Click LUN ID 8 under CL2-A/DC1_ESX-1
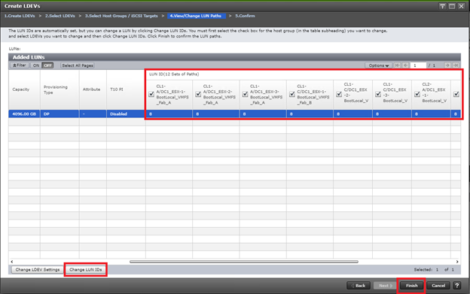This screenshot has height=294, width=470. (x=431, y=114)
